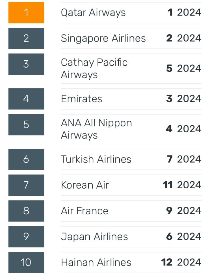Open the ANA All Nippon Airways entry
The image size is (210, 274).
point(96,129)
